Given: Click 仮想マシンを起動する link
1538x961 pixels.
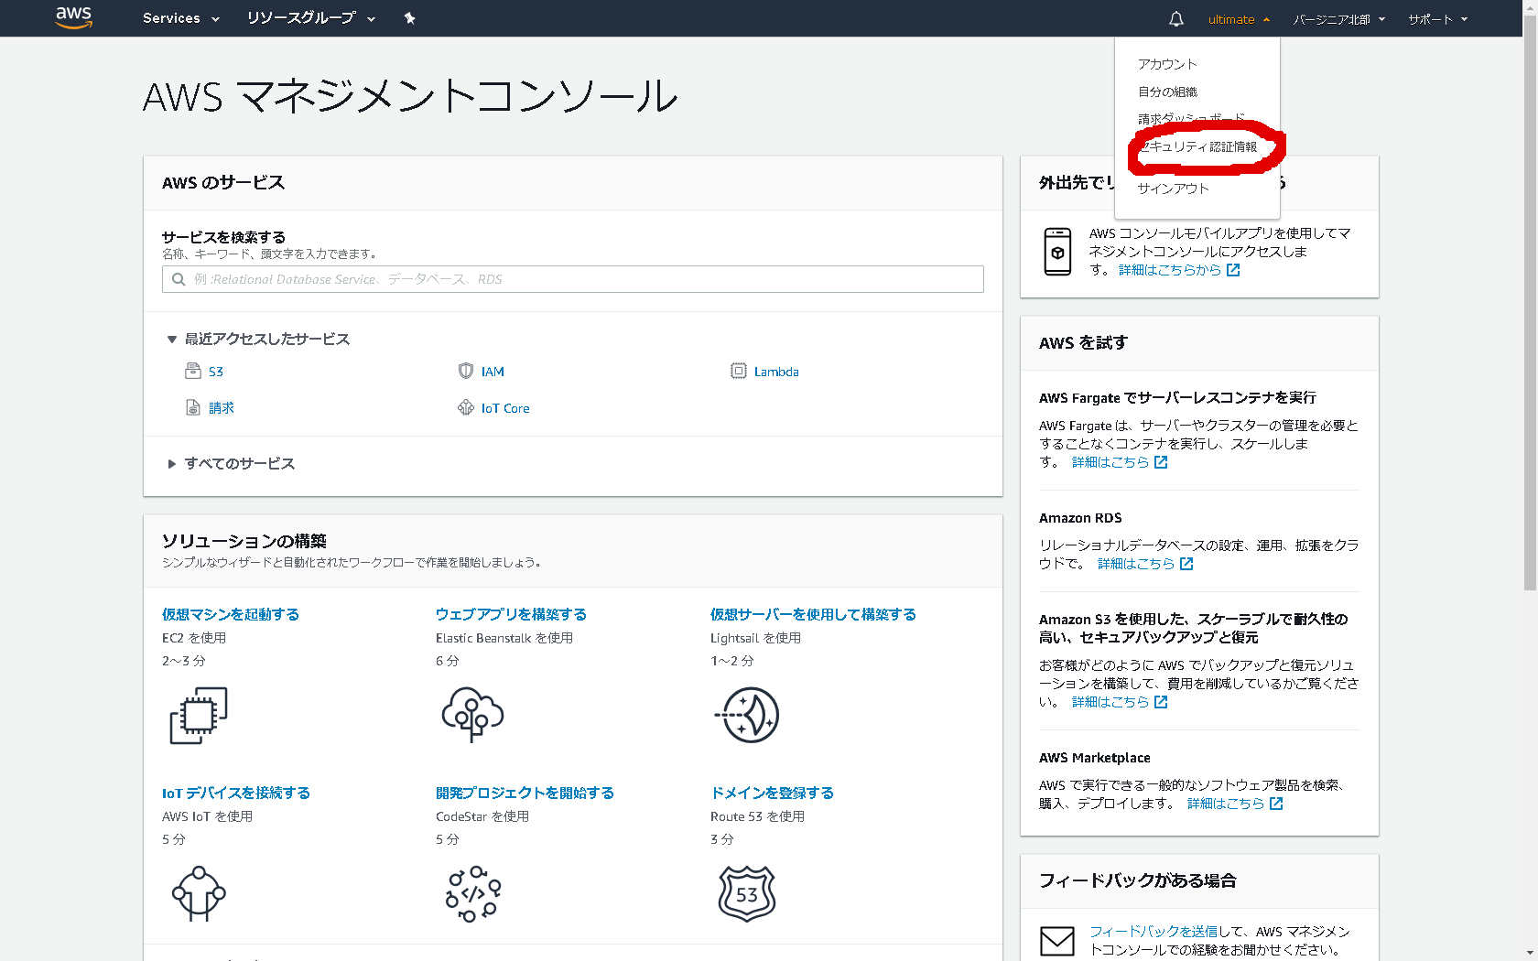Looking at the screenshot, I should (231, 614).
